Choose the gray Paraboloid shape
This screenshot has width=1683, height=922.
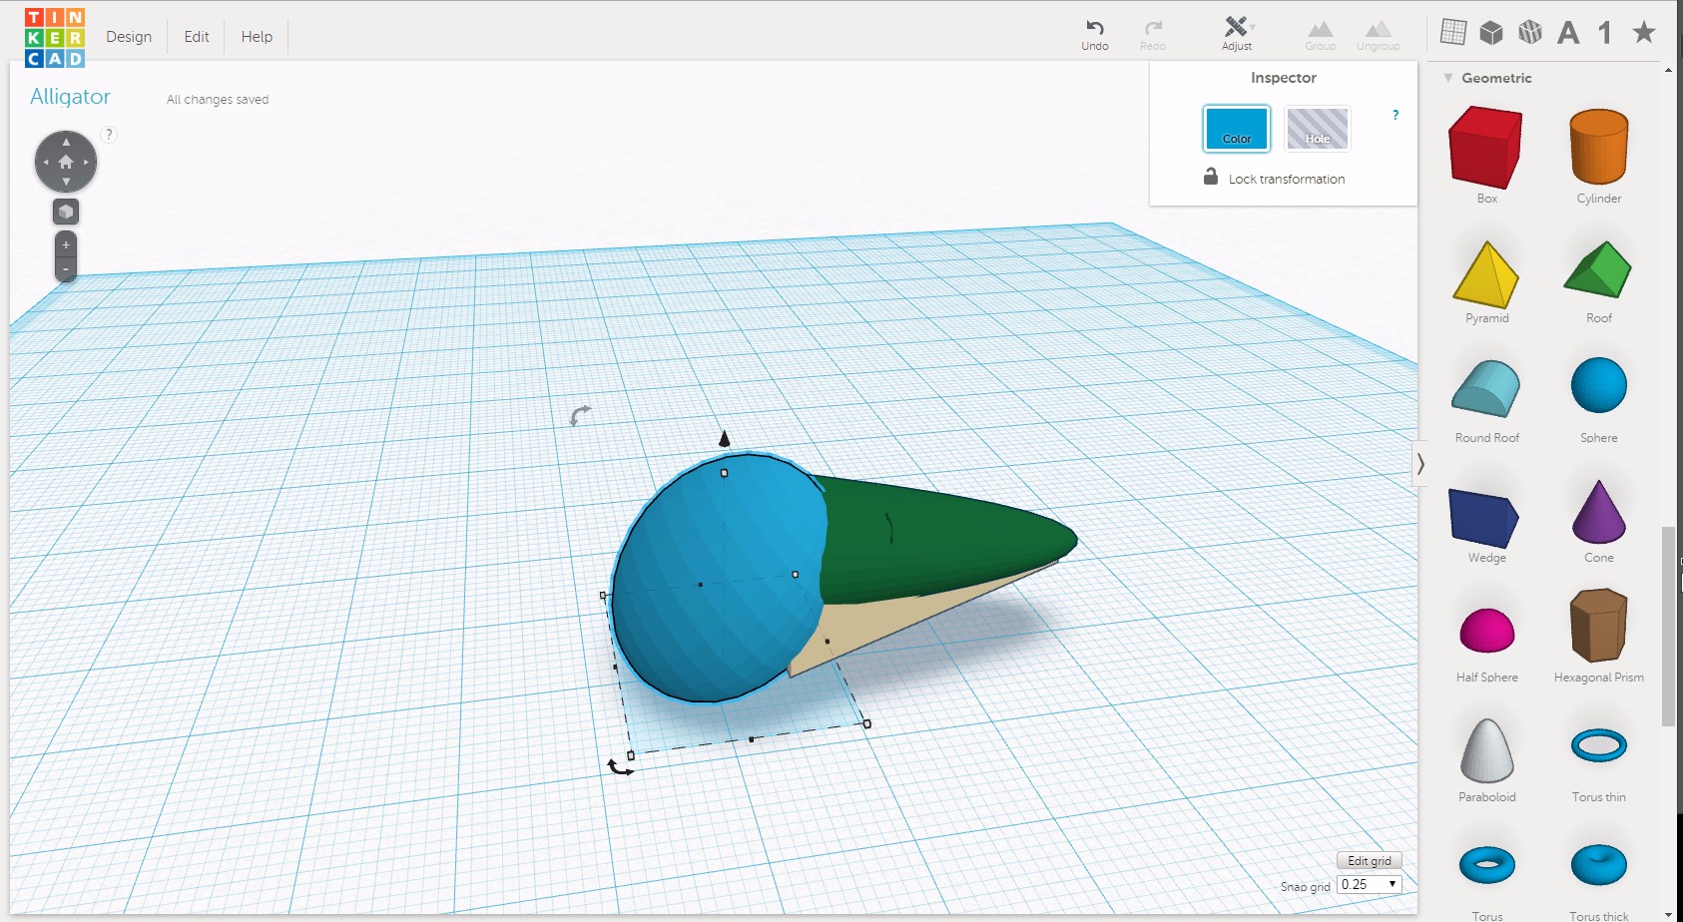point(1487,750)
